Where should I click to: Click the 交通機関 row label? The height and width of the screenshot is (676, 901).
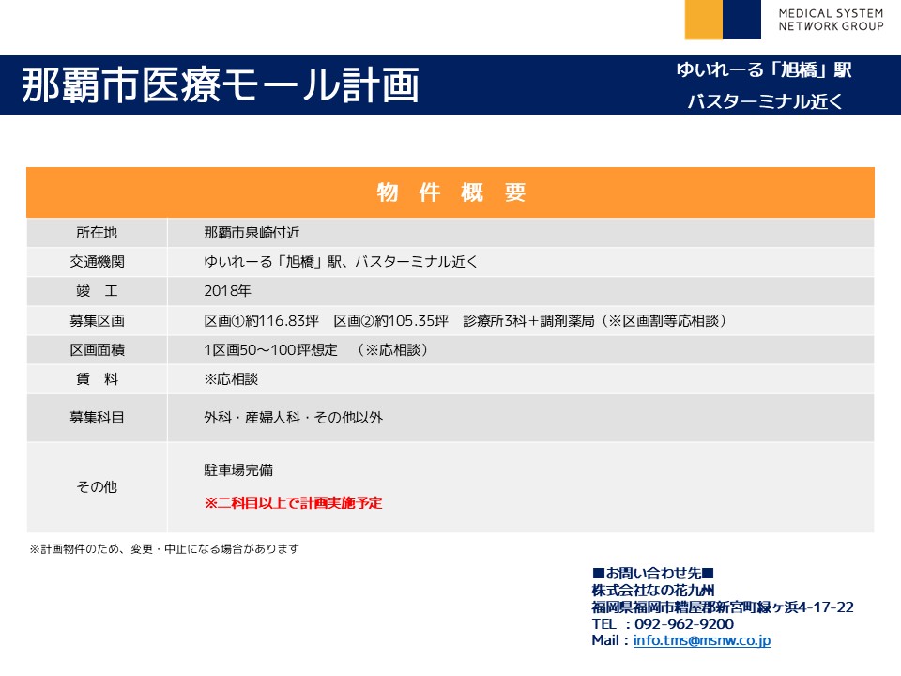tap(97, 262)
